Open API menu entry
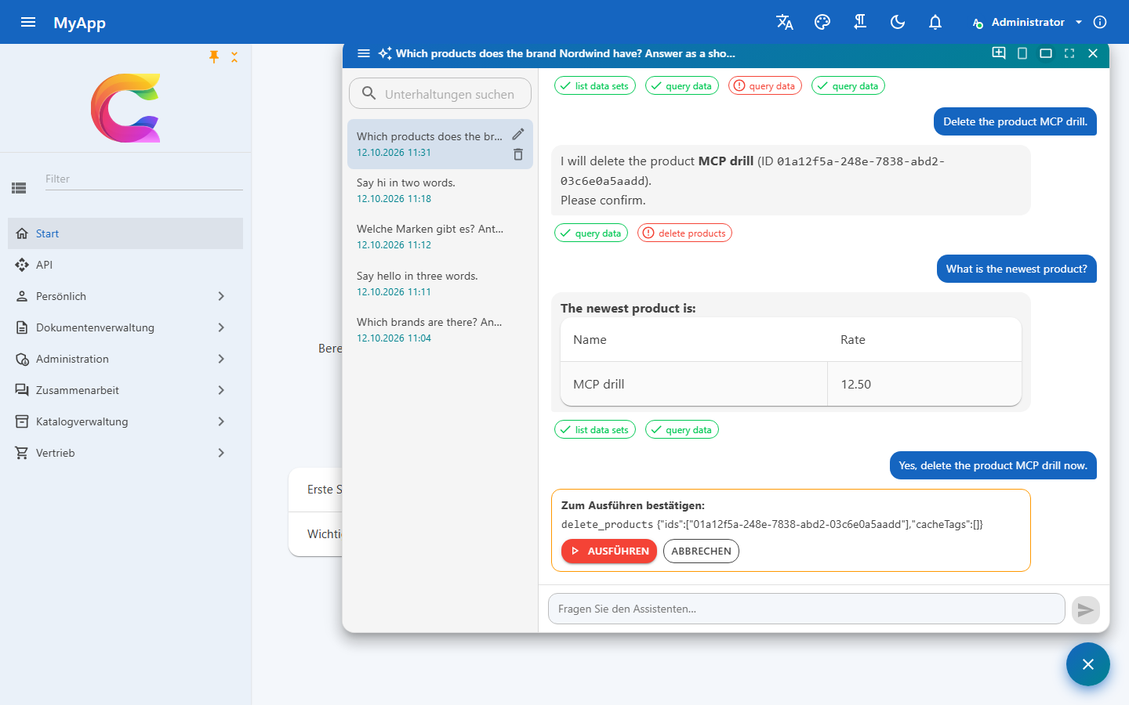Image resolution: width=1129 pixels, height=705 pixels. 125,265
